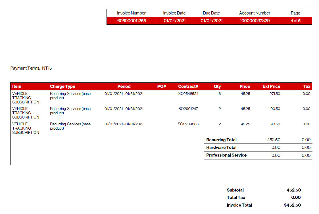
Task: Select account number 100000037829
Action: pyautogui.click(x=255, y=21)
